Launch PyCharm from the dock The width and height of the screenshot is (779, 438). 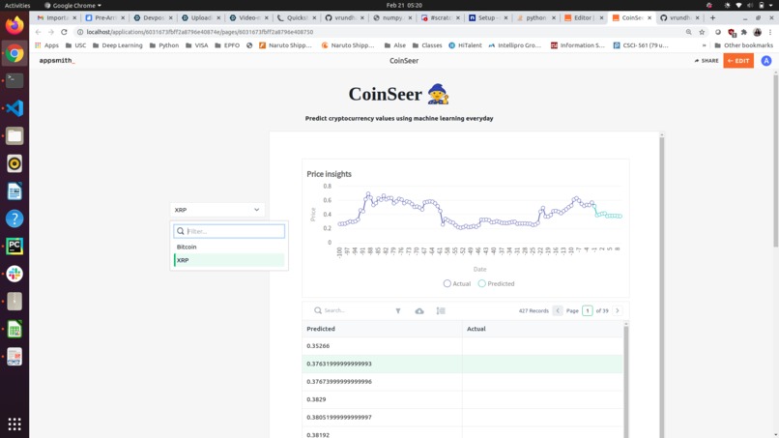(x=14, y=247)
